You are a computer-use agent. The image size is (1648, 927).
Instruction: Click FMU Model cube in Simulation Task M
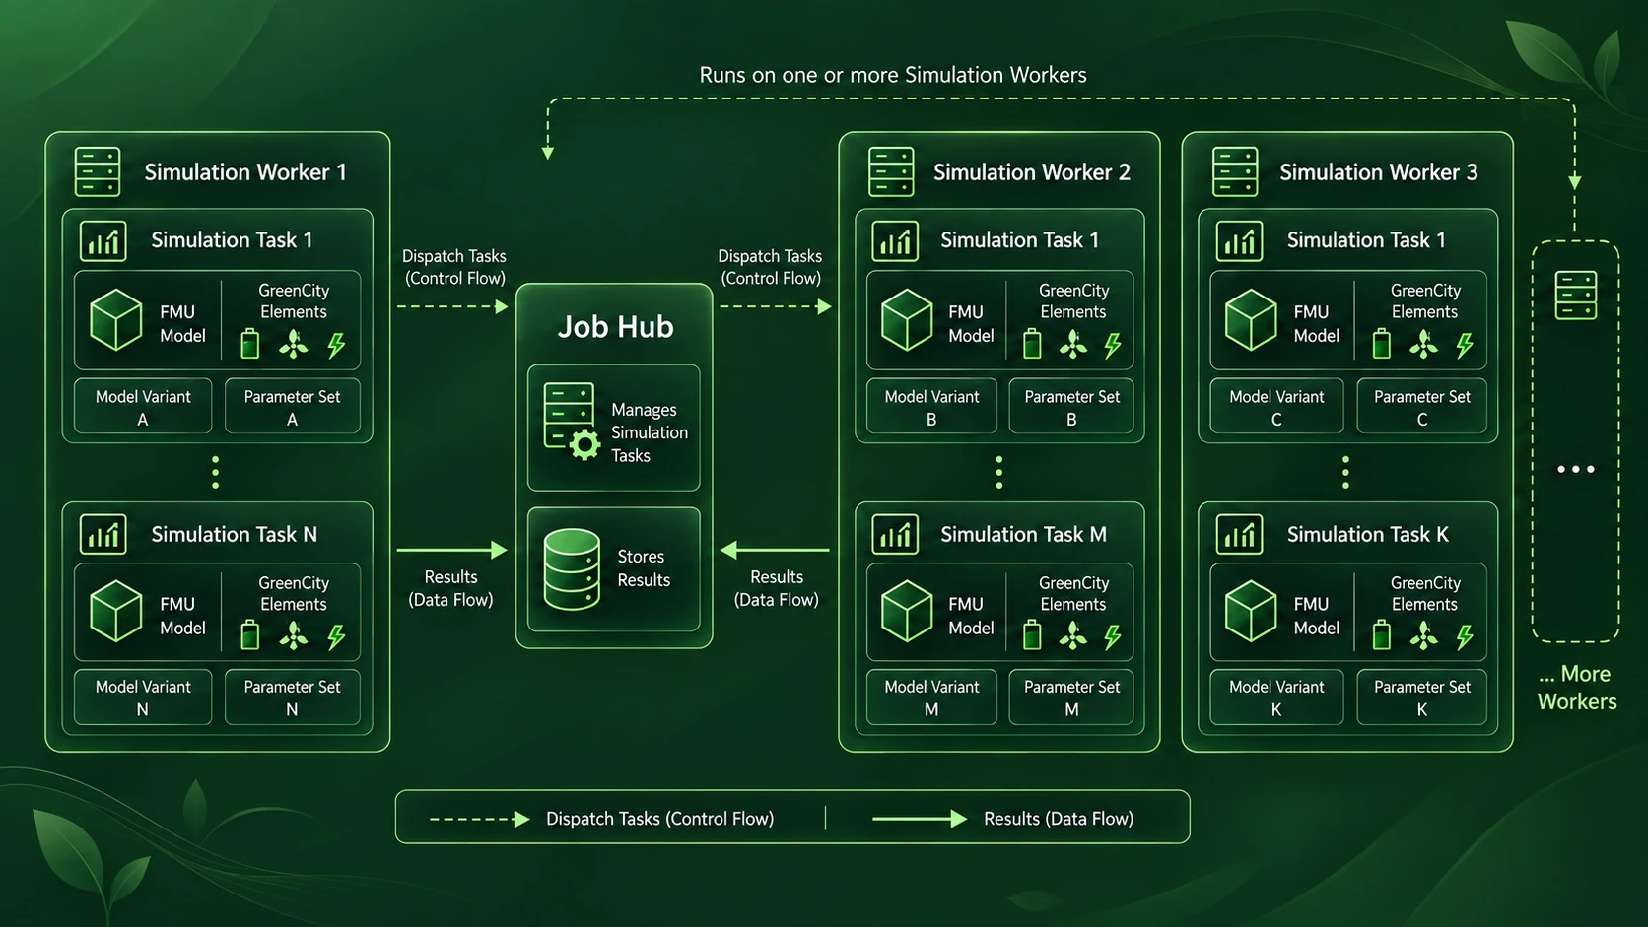coord(907,612)
